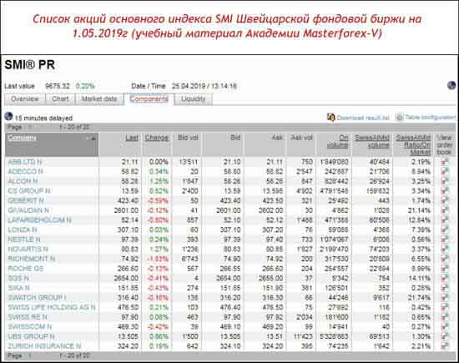Open order book icon for GIVAUDAN N

[445, 210]
